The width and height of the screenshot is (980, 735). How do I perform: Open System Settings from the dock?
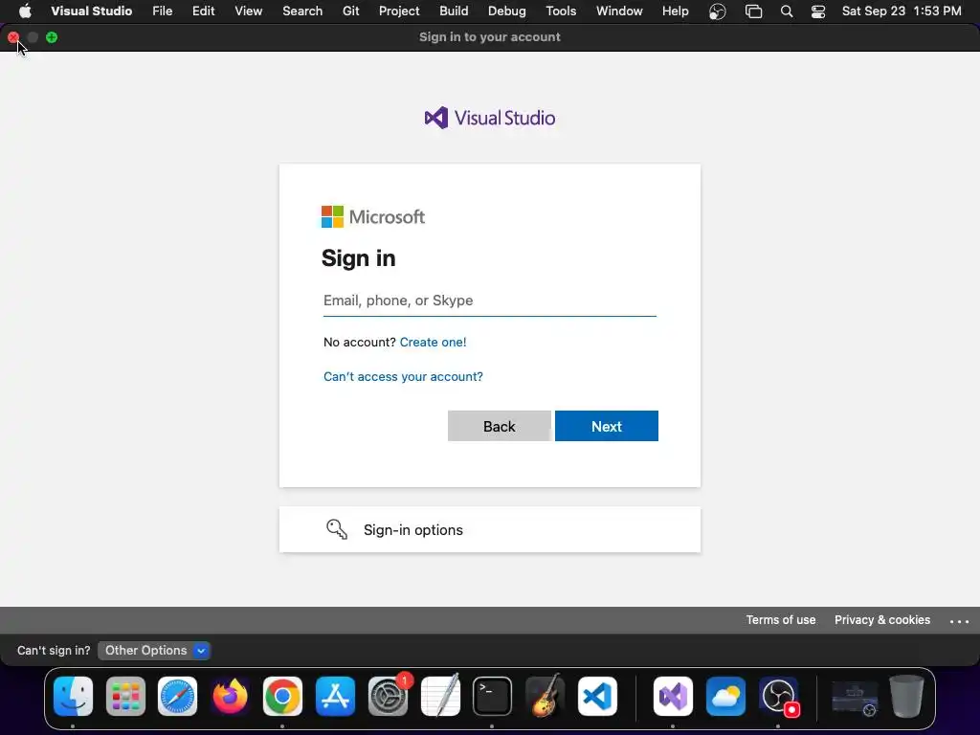[388, 697]
